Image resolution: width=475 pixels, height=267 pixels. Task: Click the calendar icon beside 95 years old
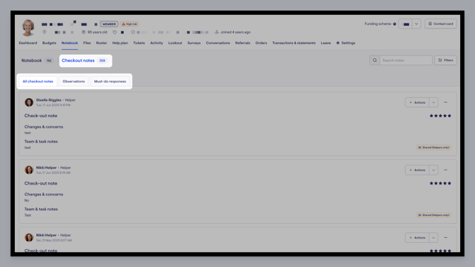84,32
